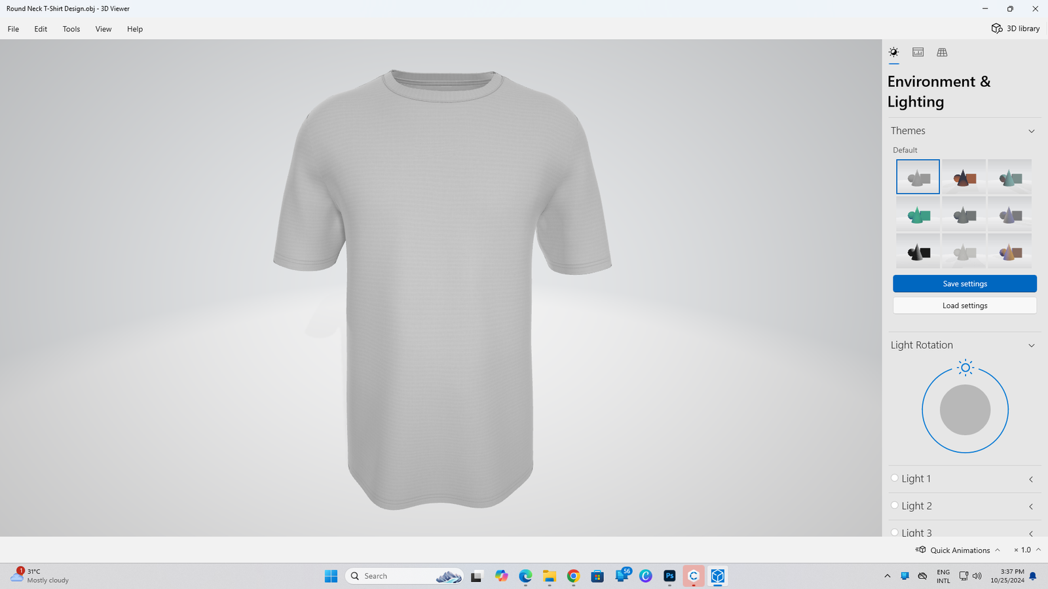Click the gray sphere in light rotation dial
Screen dimensions: 1048x589
click(x=965, y=410)
